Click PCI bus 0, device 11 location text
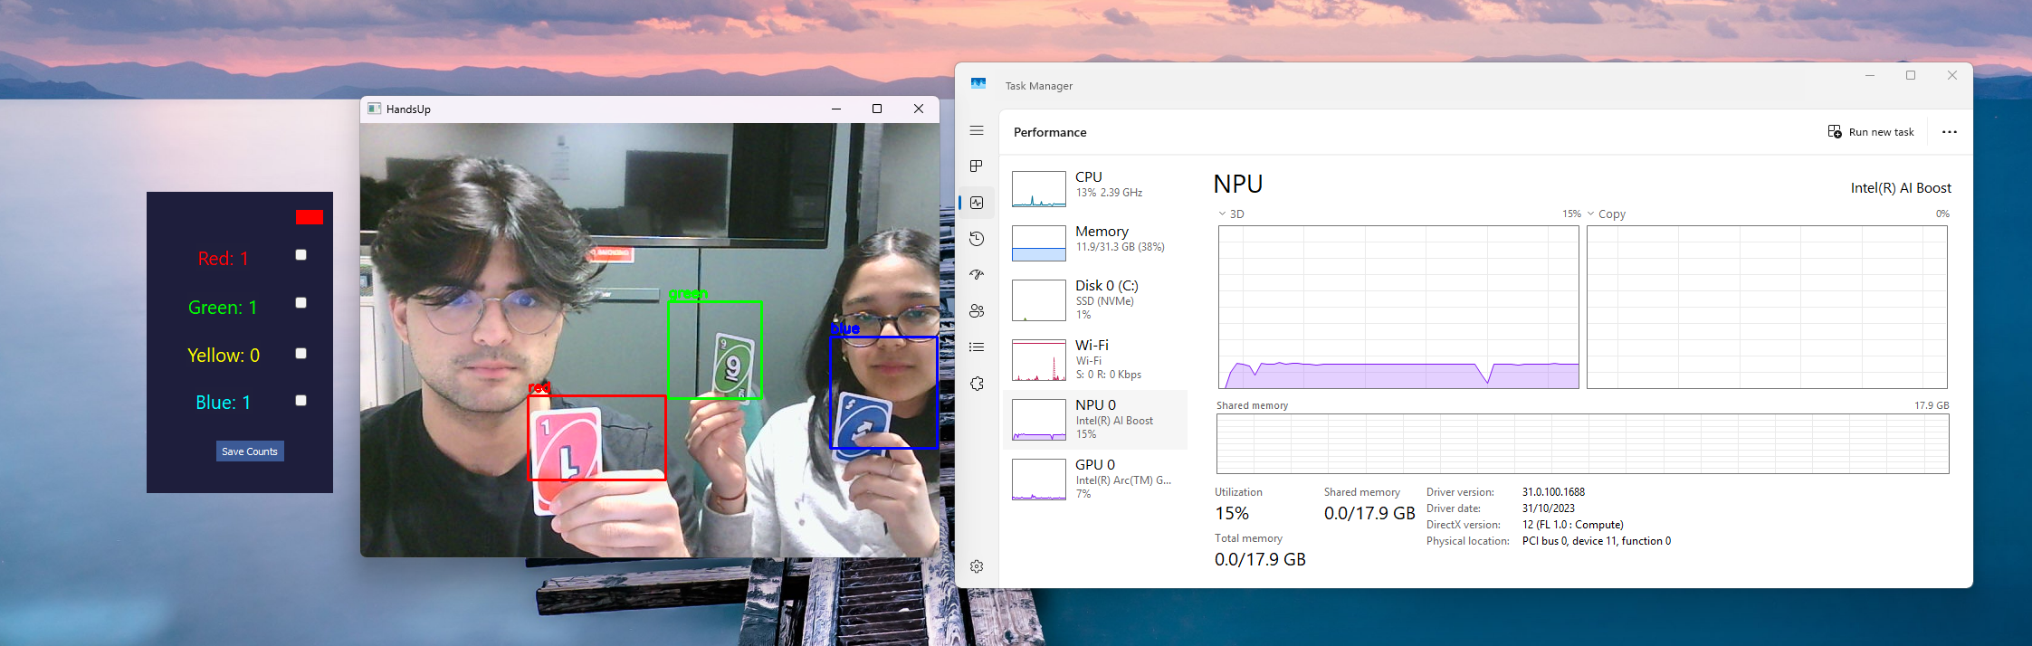The image size is (2032, 646). pos(1597,541)
